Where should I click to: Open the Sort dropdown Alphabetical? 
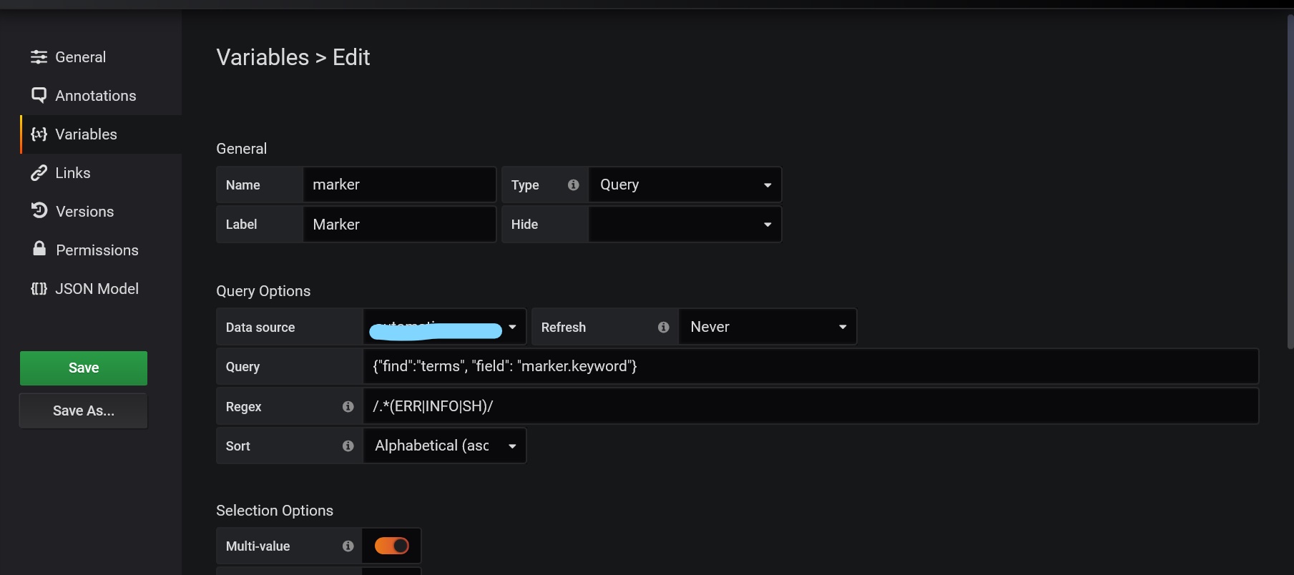pyautogui.click(x=445, y=446)
